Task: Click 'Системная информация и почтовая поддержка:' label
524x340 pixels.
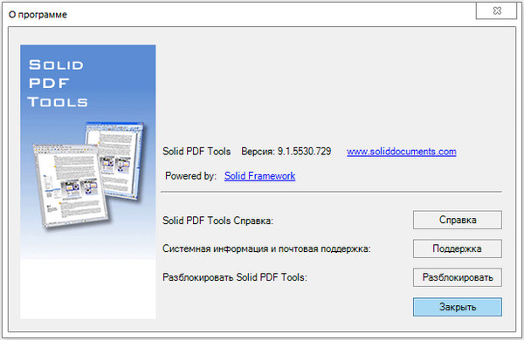Action: [x=266, y=249]
